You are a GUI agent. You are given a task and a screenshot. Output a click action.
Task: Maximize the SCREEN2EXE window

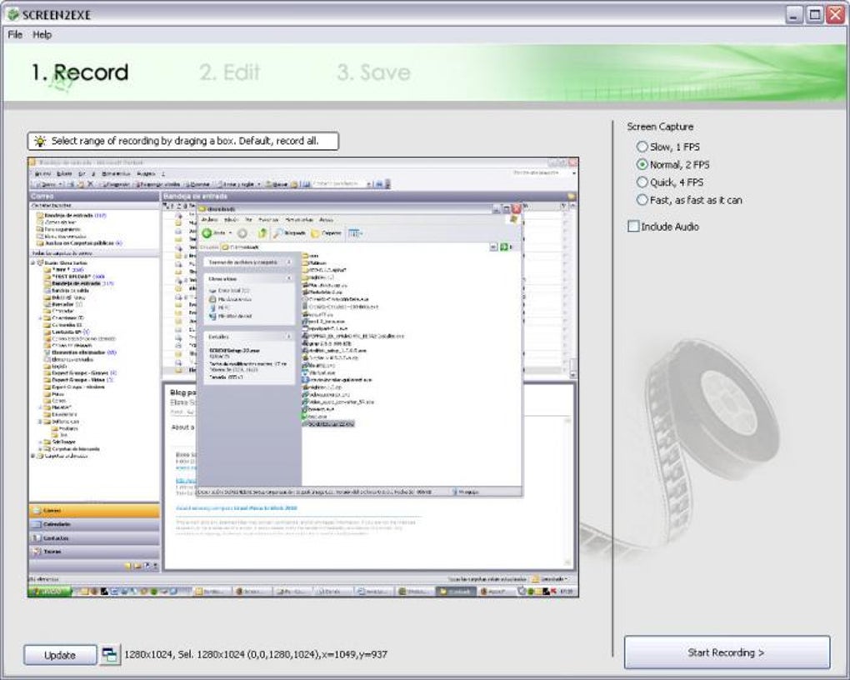click(814, 15)
